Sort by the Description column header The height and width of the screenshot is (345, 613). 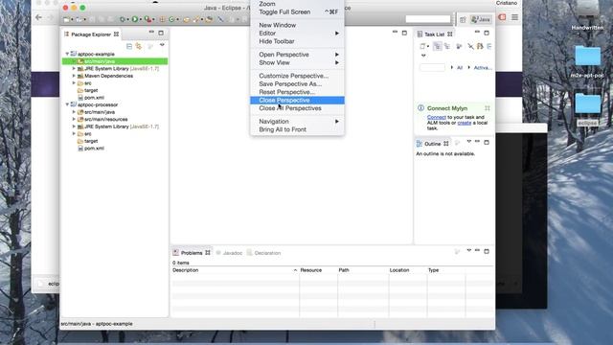click(235, 270)
